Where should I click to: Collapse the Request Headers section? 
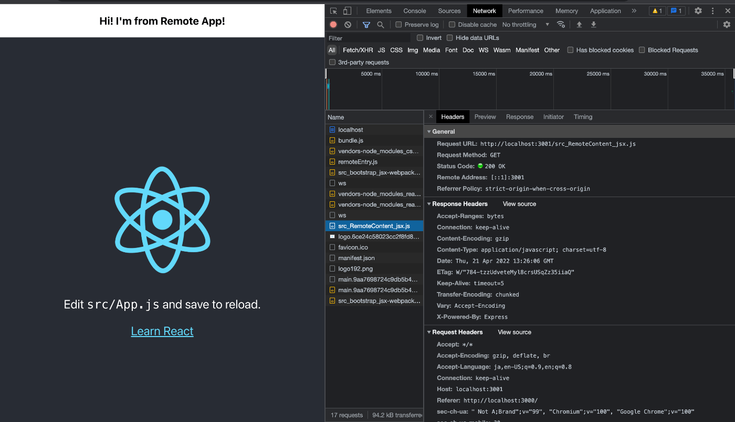pyautogui.click(x=429, y=332)
